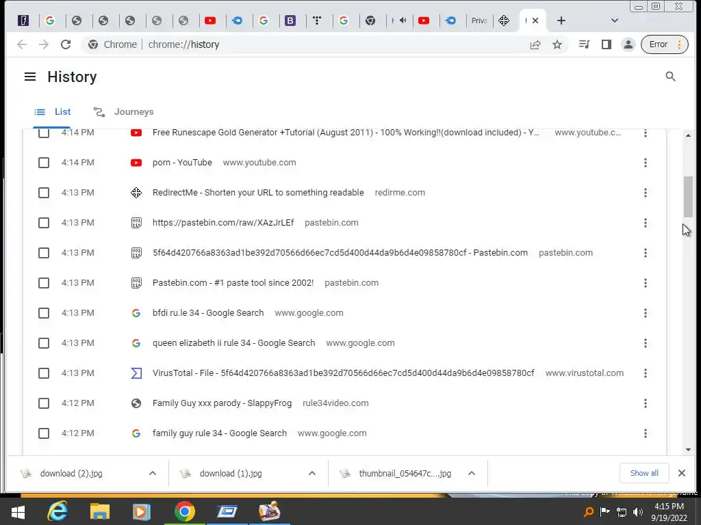Screen dimensions: 701x525
Task: Check the box for VirusTotal File entry
Action: click(44, 373)
